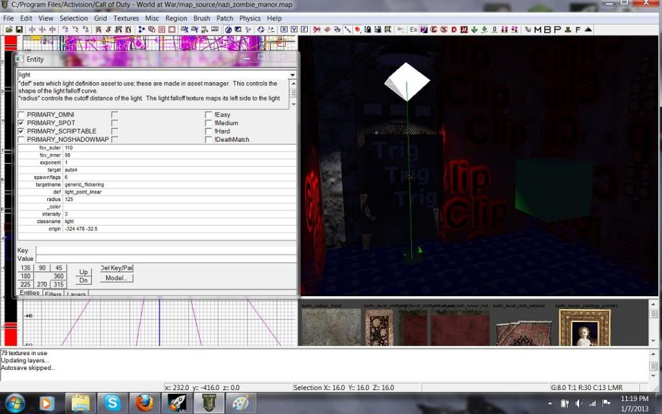Screen dimensions: 662x414
Task: Toggle the !DeathMatch checkbox
Action: click(x=209, y=140)
